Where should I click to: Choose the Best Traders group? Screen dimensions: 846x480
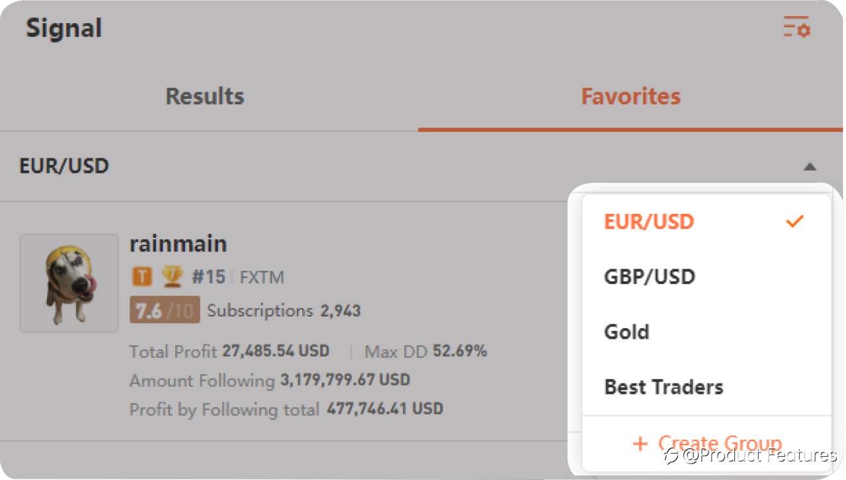click(707, 387)
